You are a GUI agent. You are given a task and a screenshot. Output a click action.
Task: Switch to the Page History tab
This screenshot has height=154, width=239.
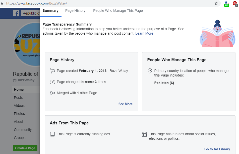pos(75,11)
